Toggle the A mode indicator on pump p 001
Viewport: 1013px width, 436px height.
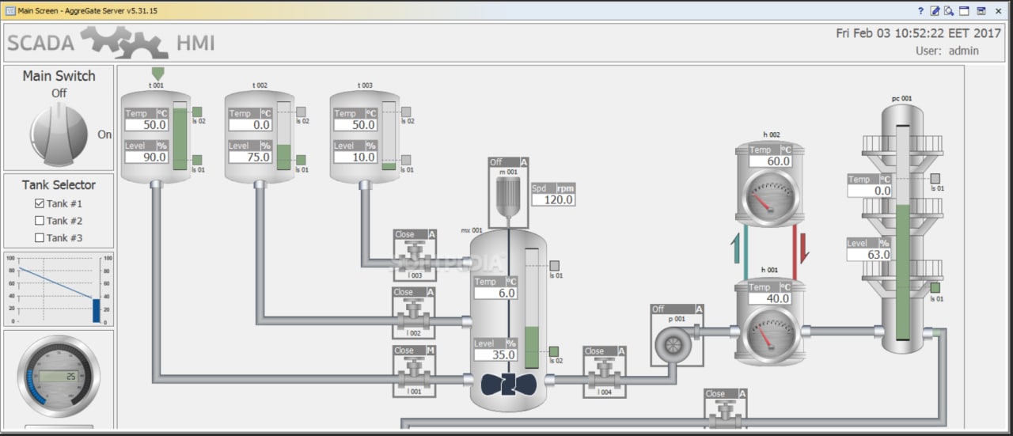[x=699, y=309]
